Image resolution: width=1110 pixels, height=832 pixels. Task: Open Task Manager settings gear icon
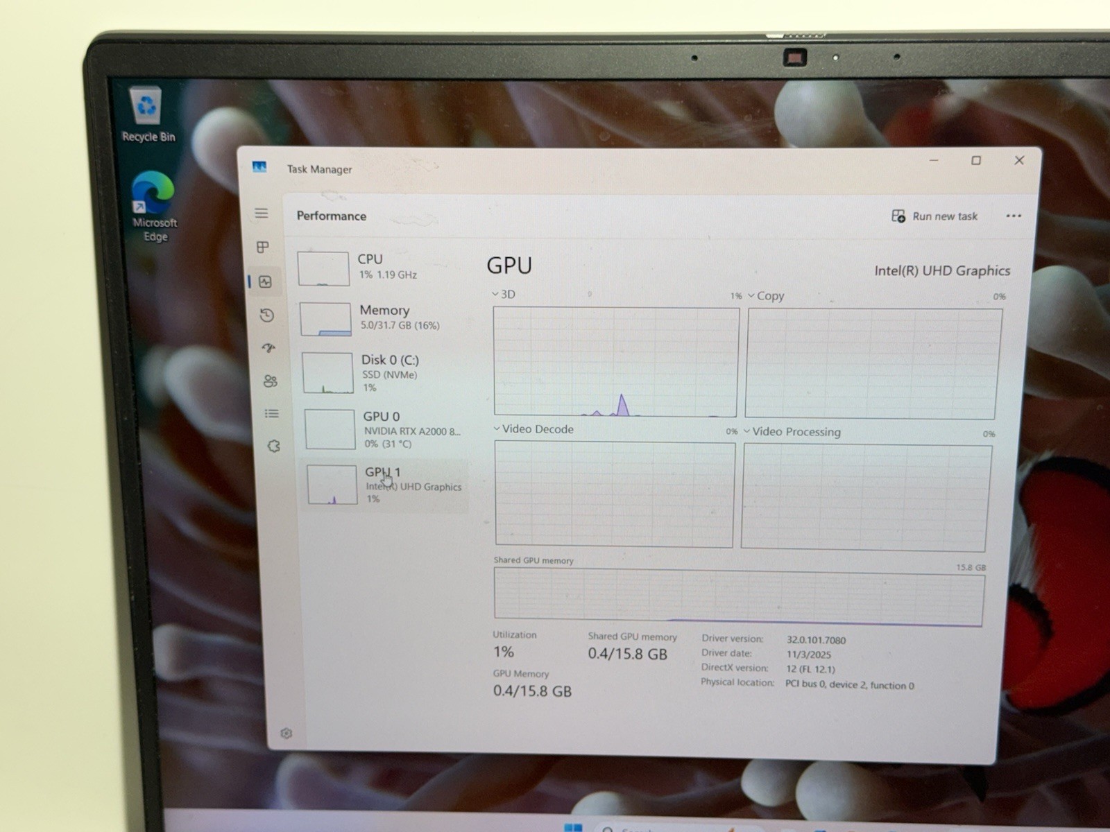pyautogui.click(x=286, y=734)
